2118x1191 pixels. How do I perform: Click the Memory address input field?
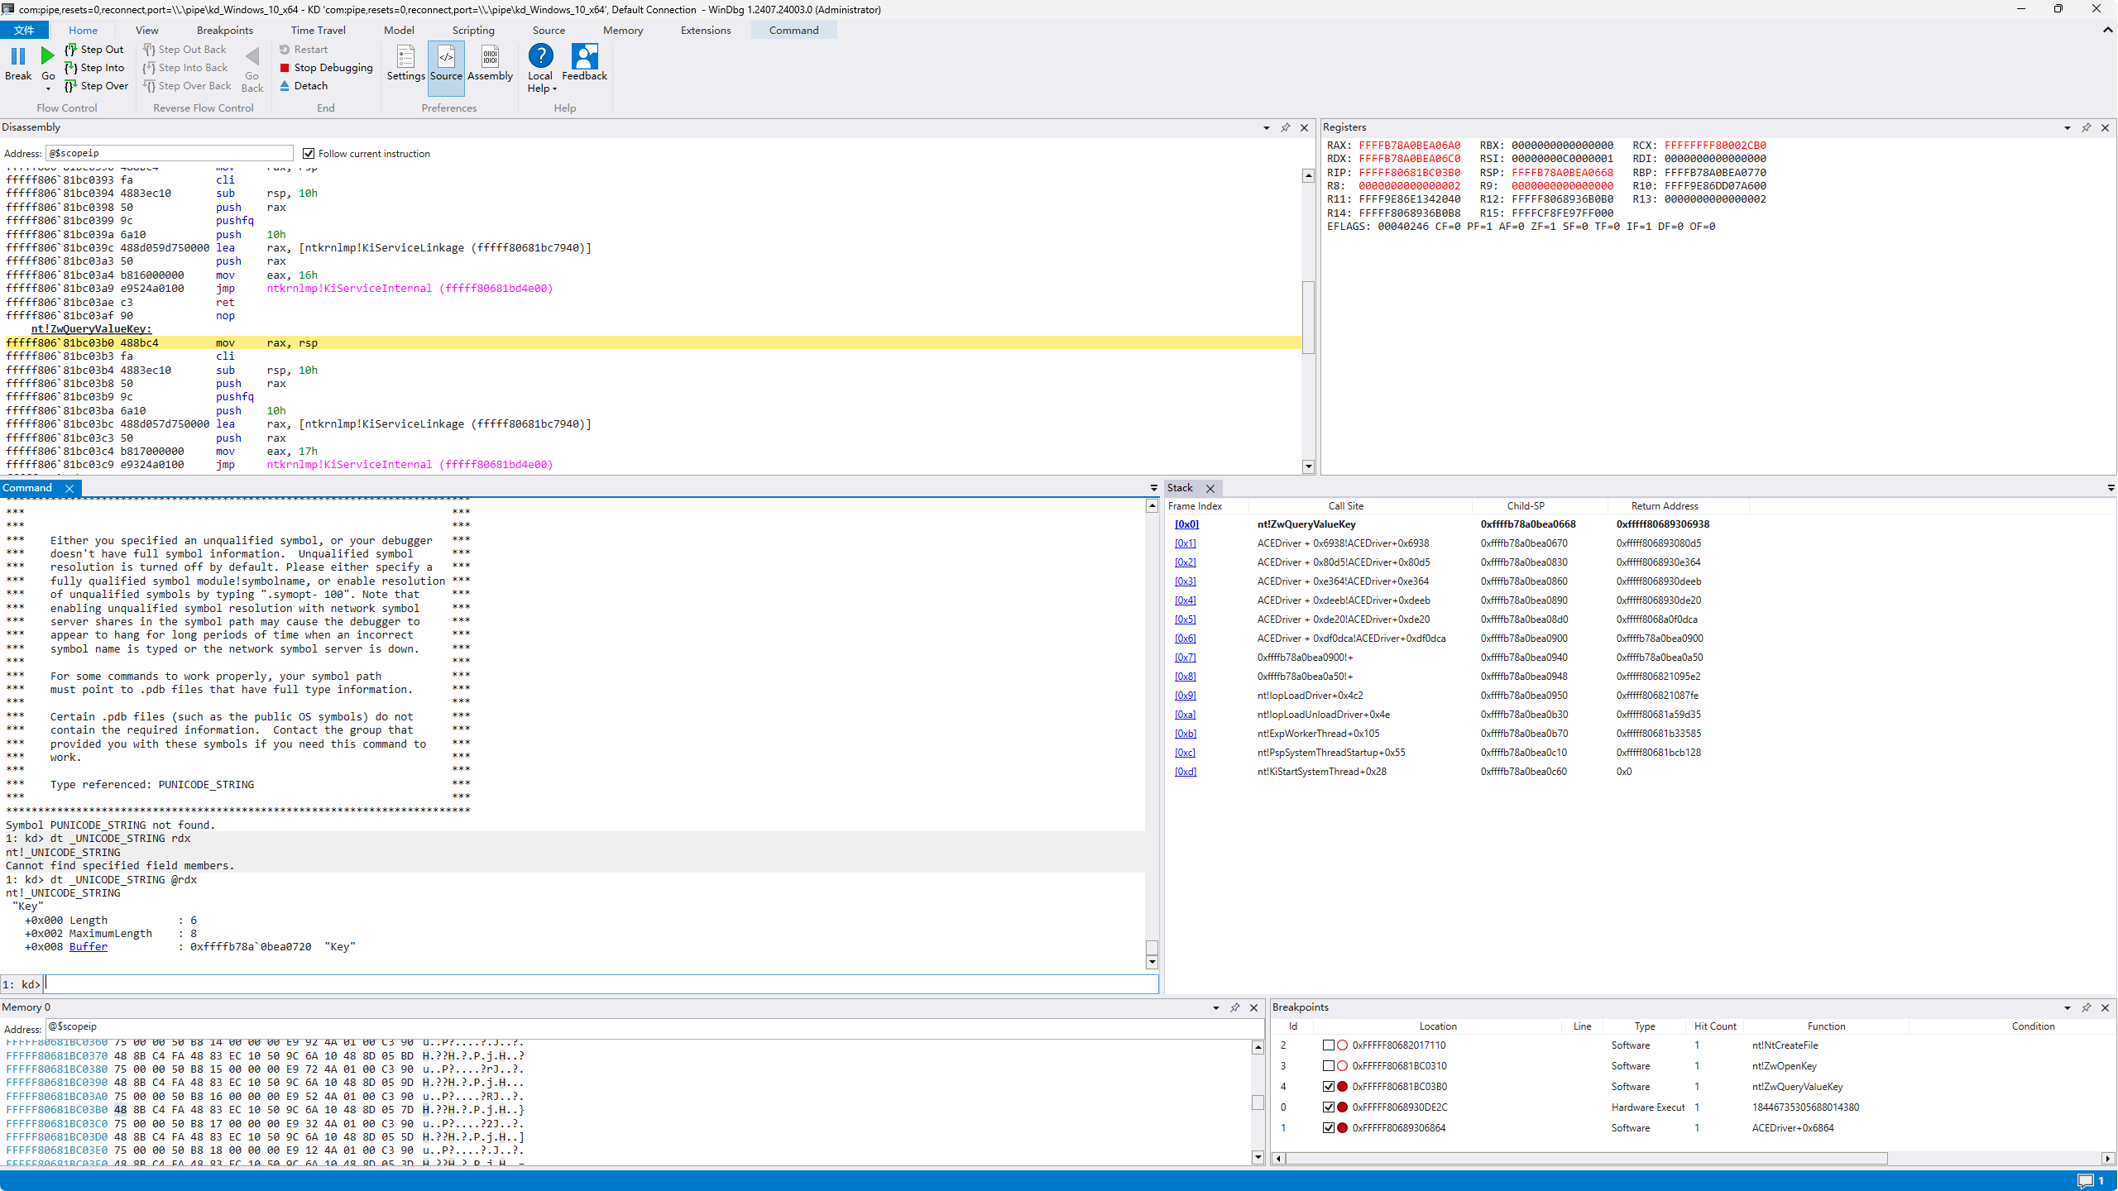654,1027
